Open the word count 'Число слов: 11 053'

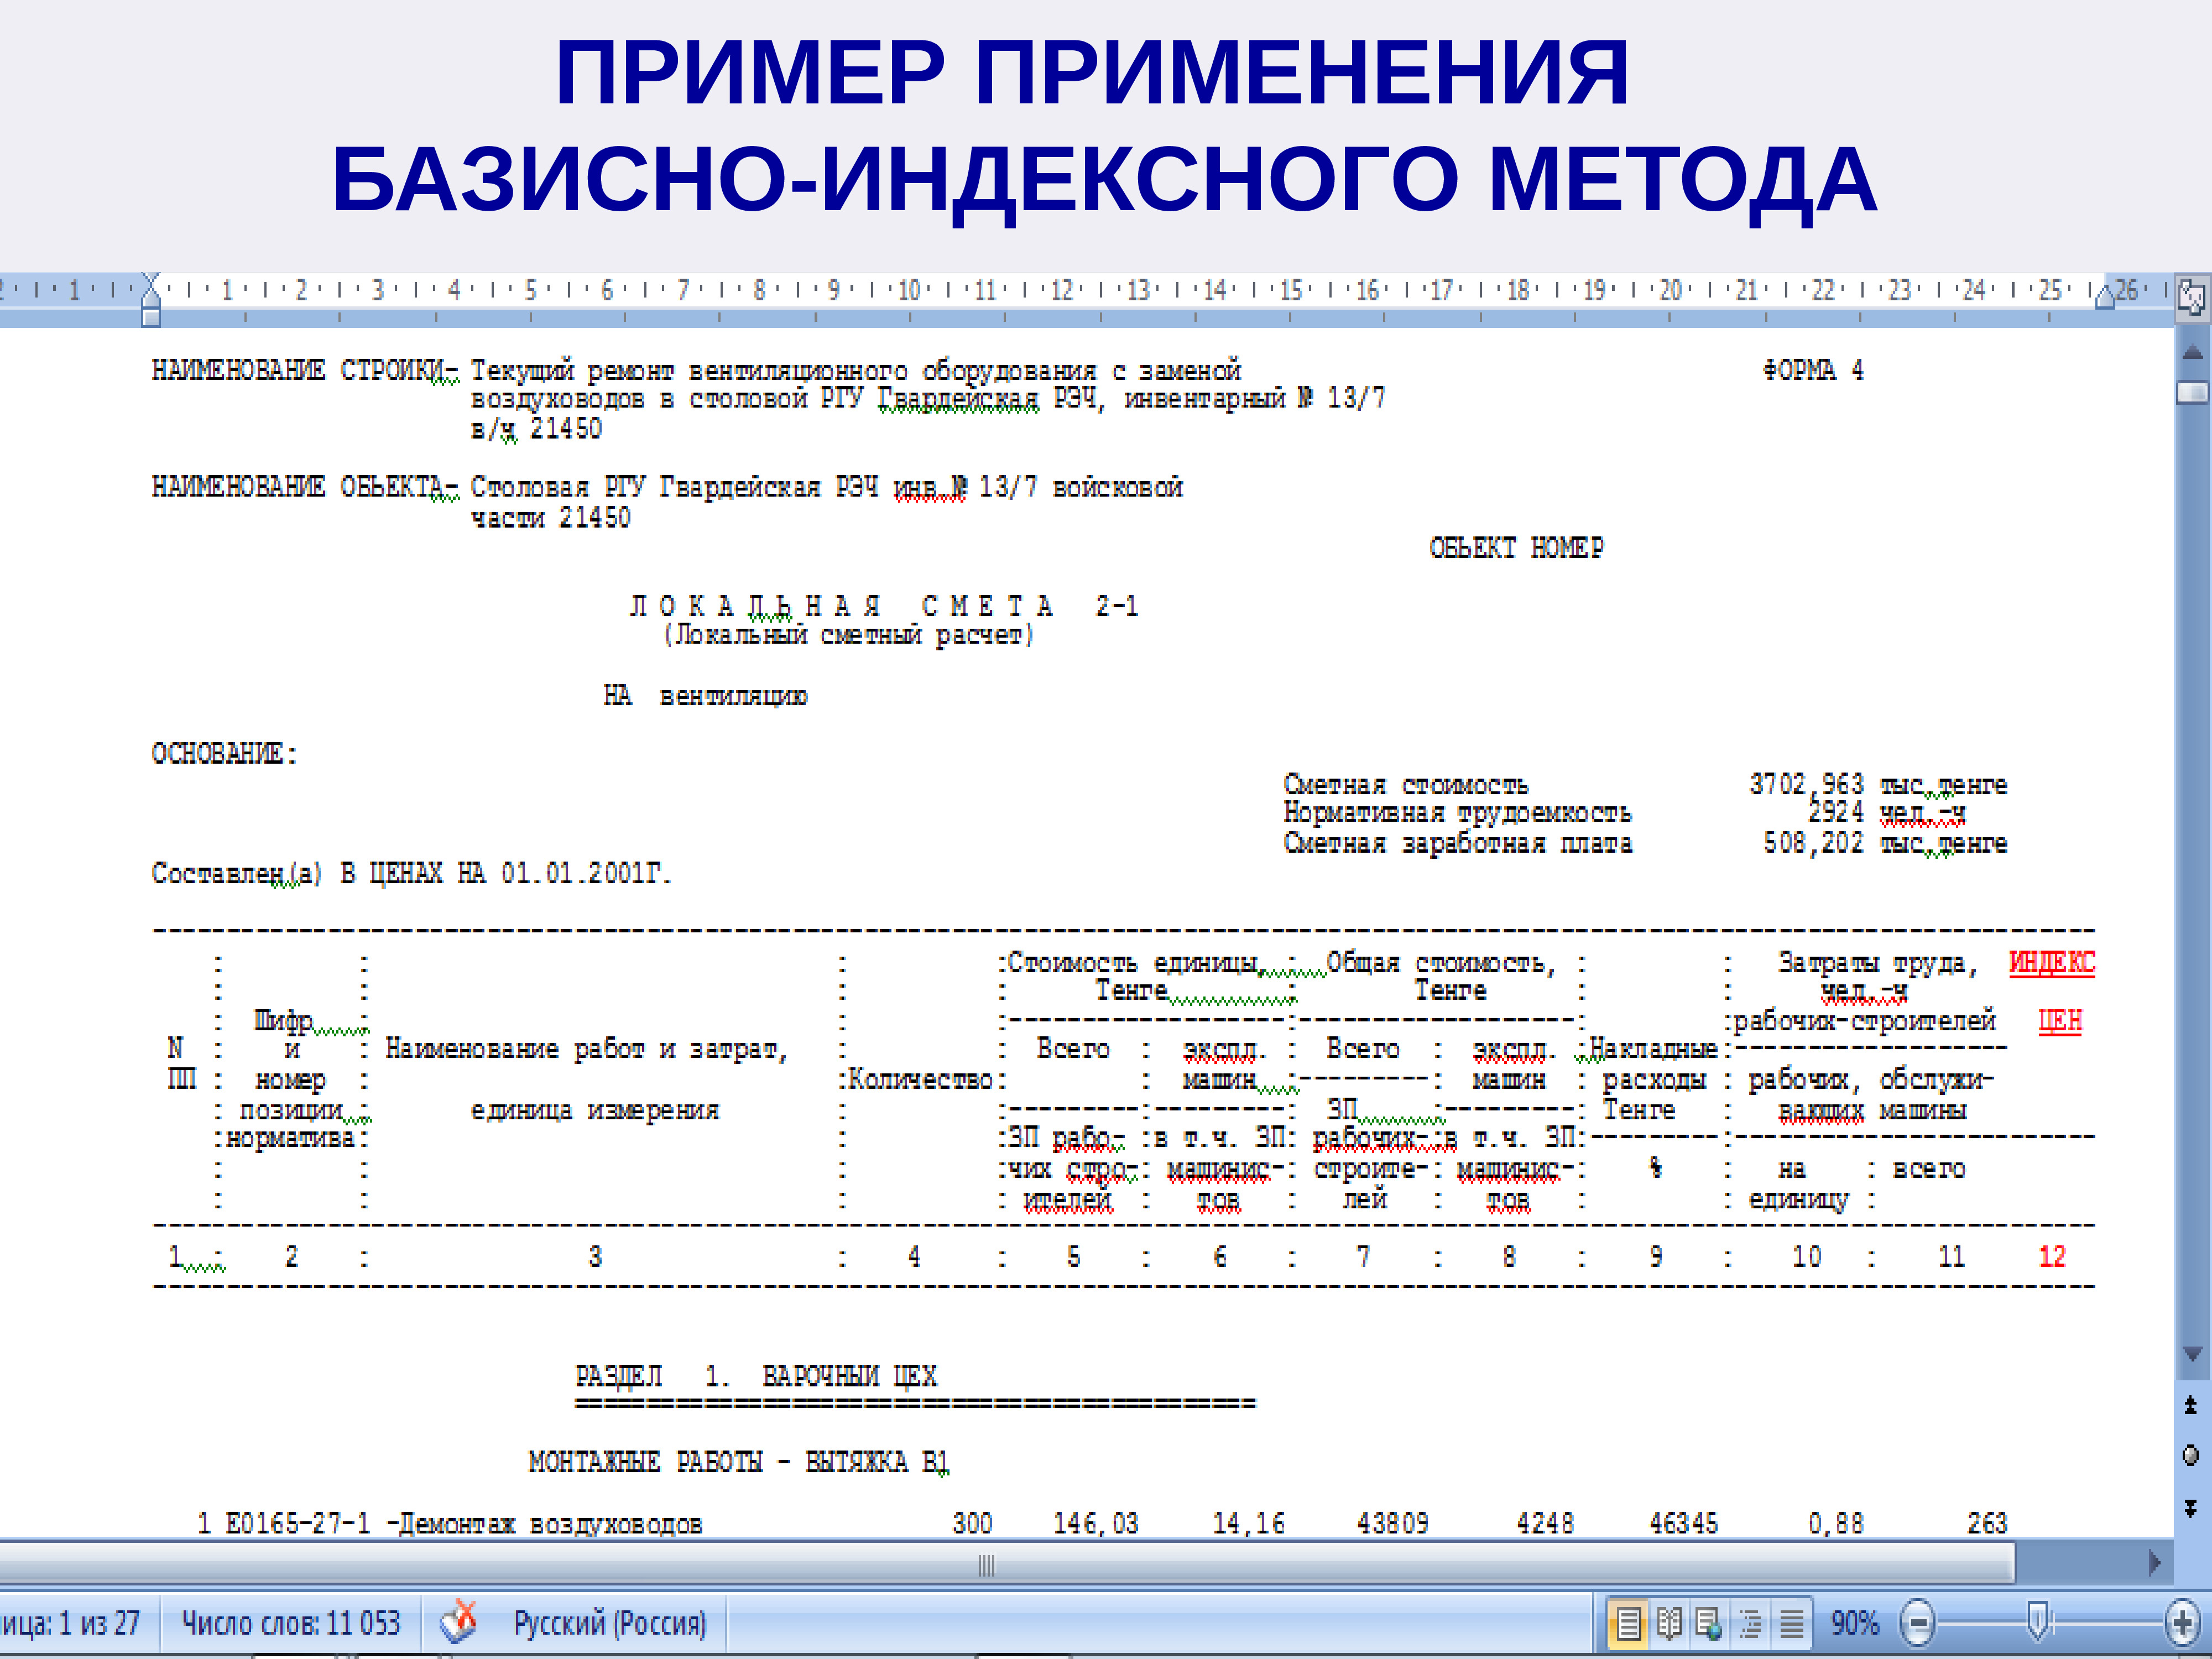290,1623
